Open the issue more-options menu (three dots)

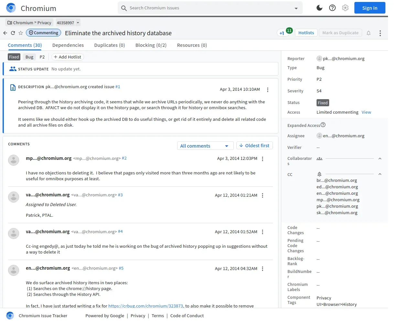[380, 33]
